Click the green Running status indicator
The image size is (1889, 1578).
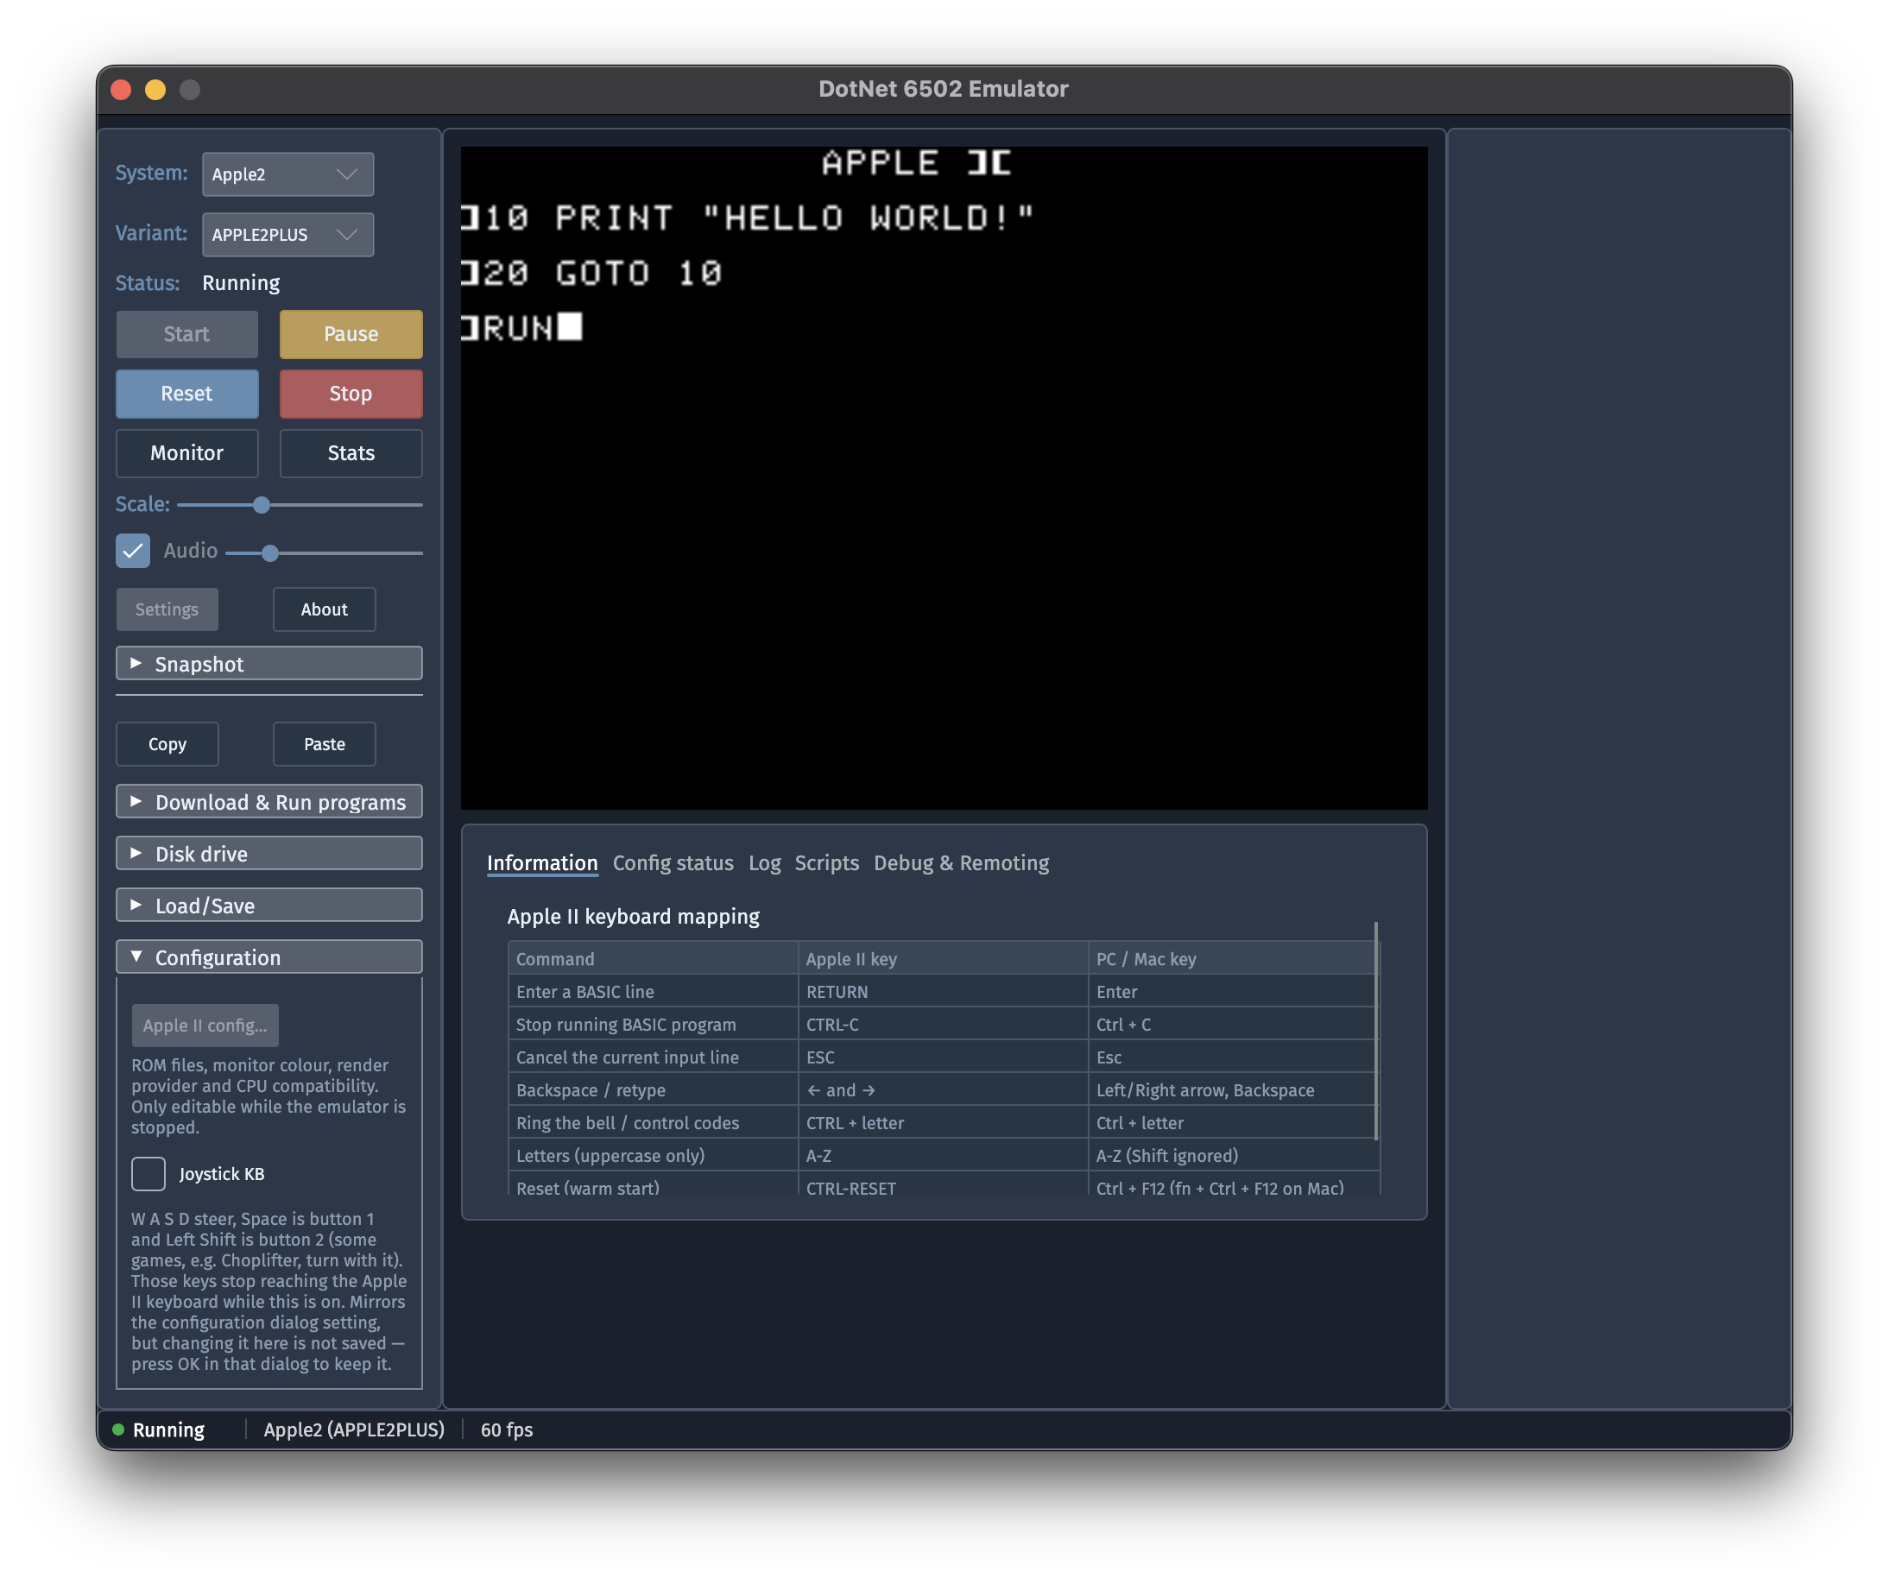117,1430
